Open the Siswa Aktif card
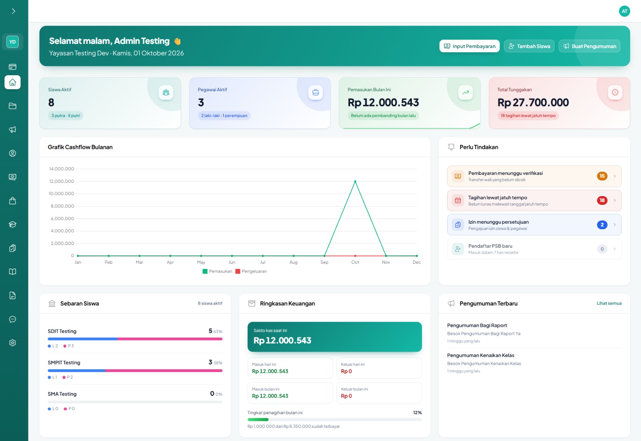This screenshot has width=641, height=441. 110,103
